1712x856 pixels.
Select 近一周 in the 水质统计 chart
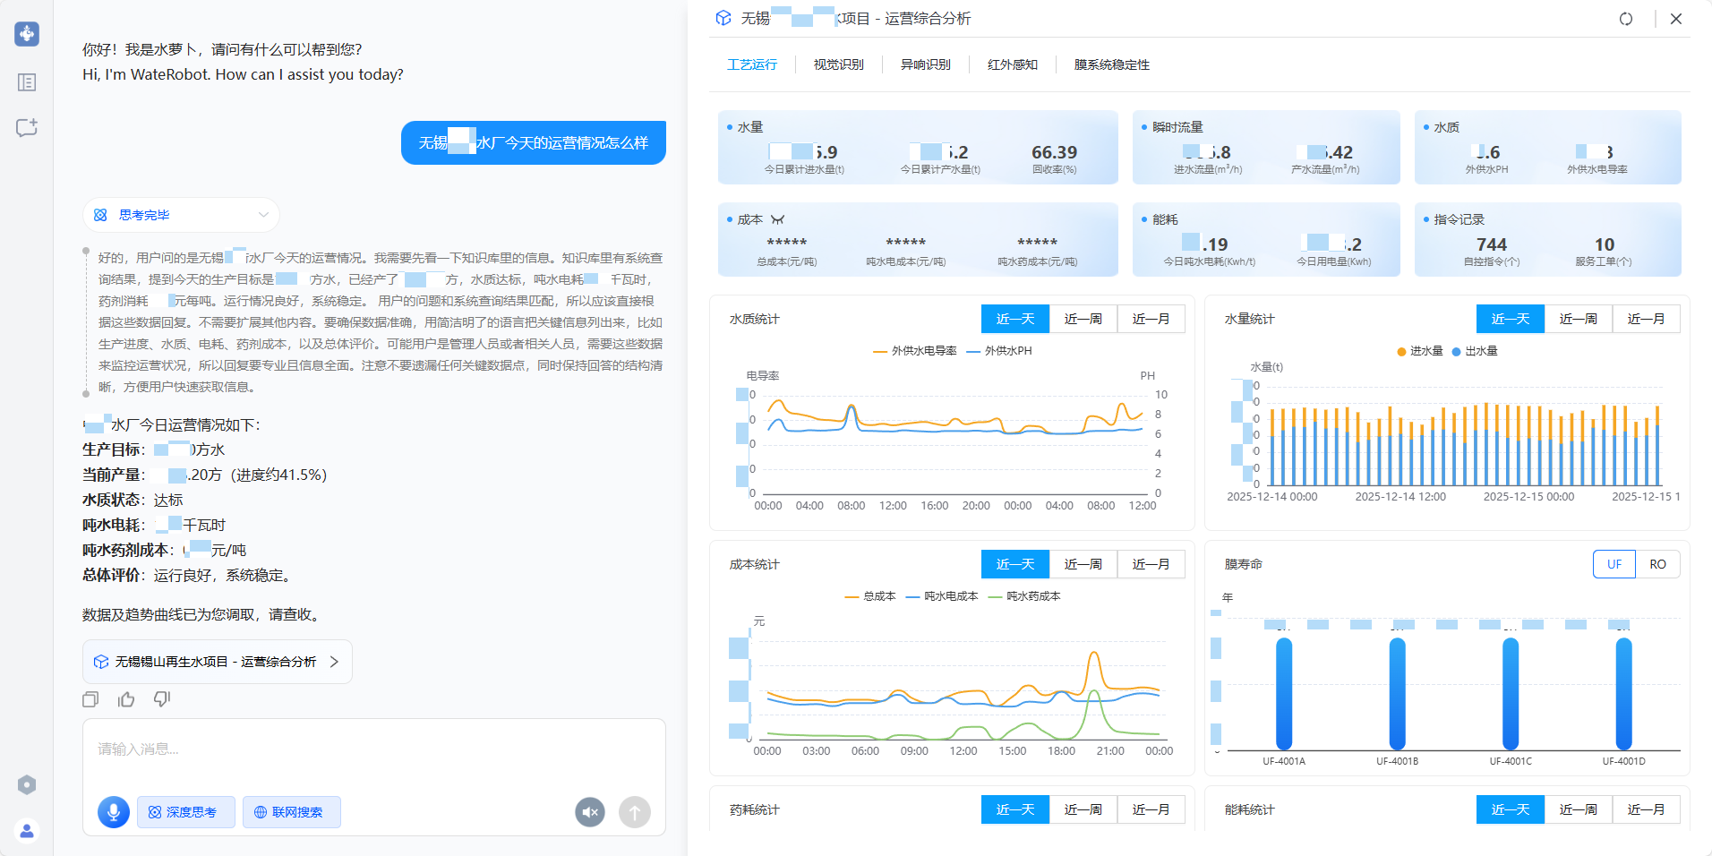pos(1083,319)
